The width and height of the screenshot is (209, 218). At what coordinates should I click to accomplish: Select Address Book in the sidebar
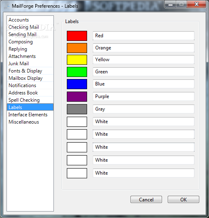tap(30, 93)
